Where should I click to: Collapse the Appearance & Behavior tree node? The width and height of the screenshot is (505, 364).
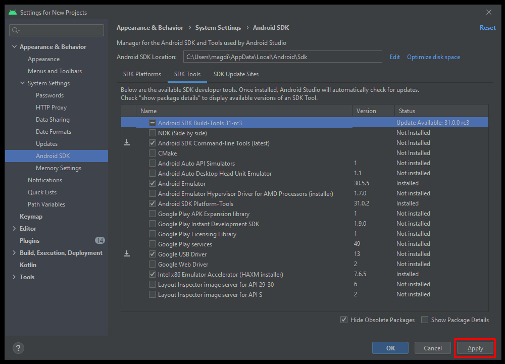[14, 46]
